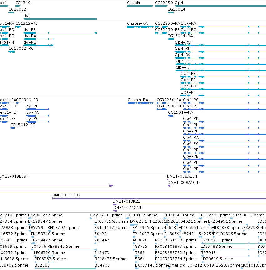Select transcript label 'Cip4-RD'
Viewport: 266px width, 270px height.
click(188, 86)
